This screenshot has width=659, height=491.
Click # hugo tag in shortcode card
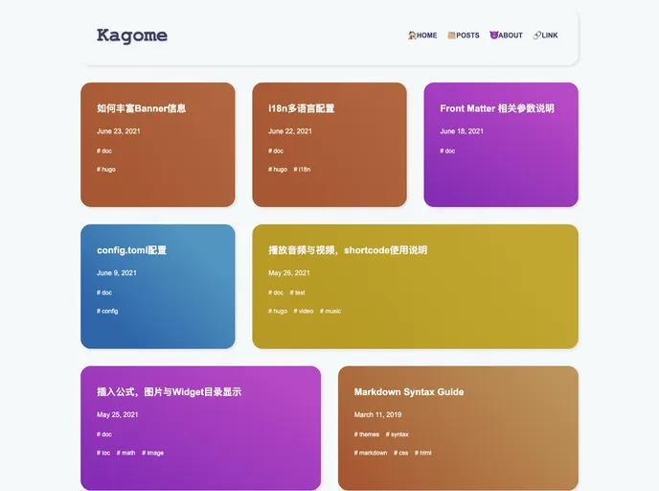[278, 311]
